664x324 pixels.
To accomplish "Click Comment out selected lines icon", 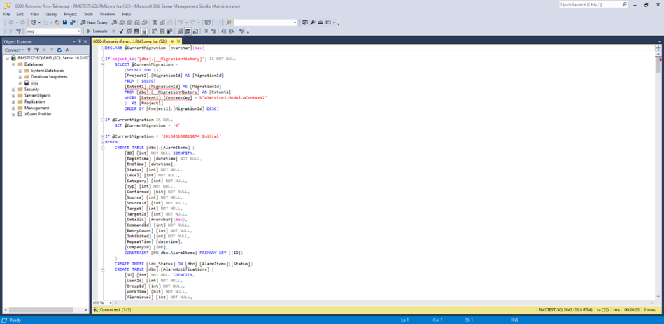I will pyautogui.click(x=206, y=31).
